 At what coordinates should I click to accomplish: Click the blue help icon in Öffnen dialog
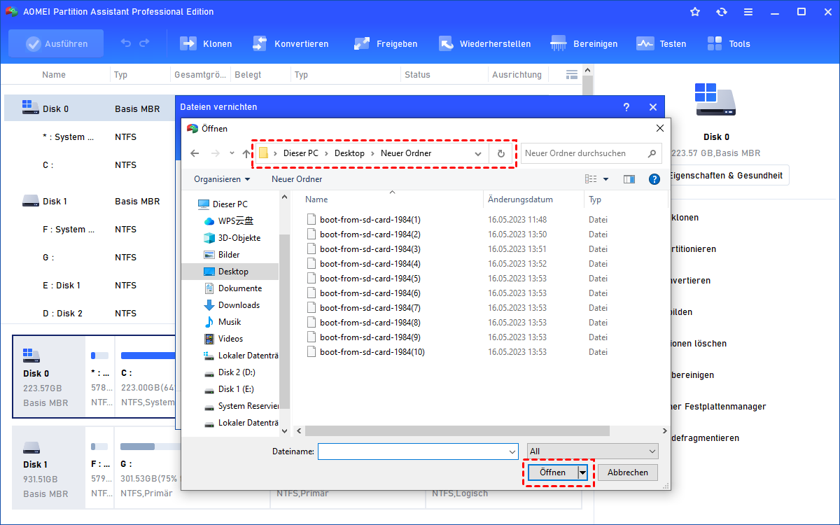pyautogui.click(x=654, y=179)
